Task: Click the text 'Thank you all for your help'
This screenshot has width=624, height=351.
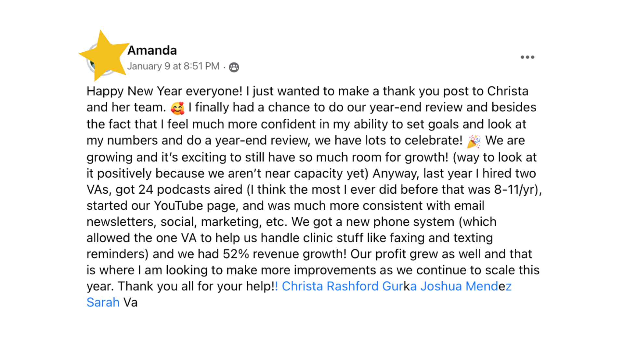Action: (196, 286)
